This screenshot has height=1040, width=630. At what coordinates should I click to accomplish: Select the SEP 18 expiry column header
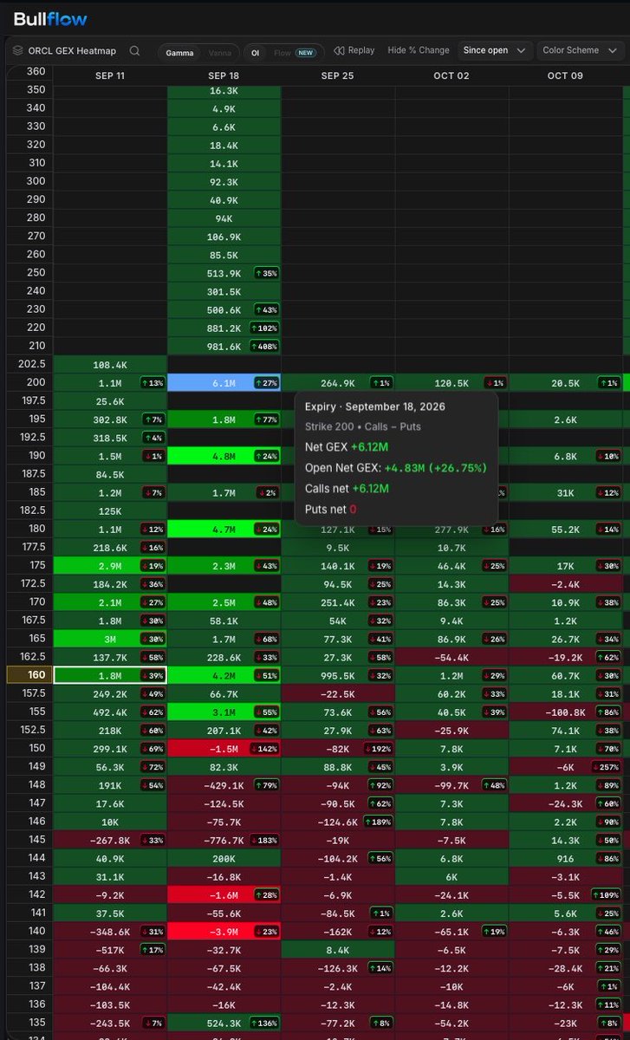tap(224, 76)
